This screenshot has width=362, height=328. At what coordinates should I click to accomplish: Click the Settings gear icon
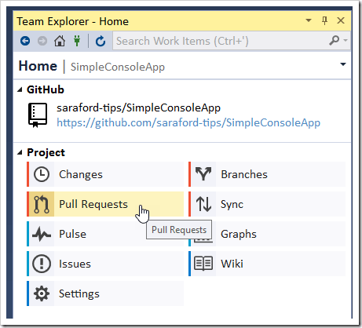[x=42, y=293]
